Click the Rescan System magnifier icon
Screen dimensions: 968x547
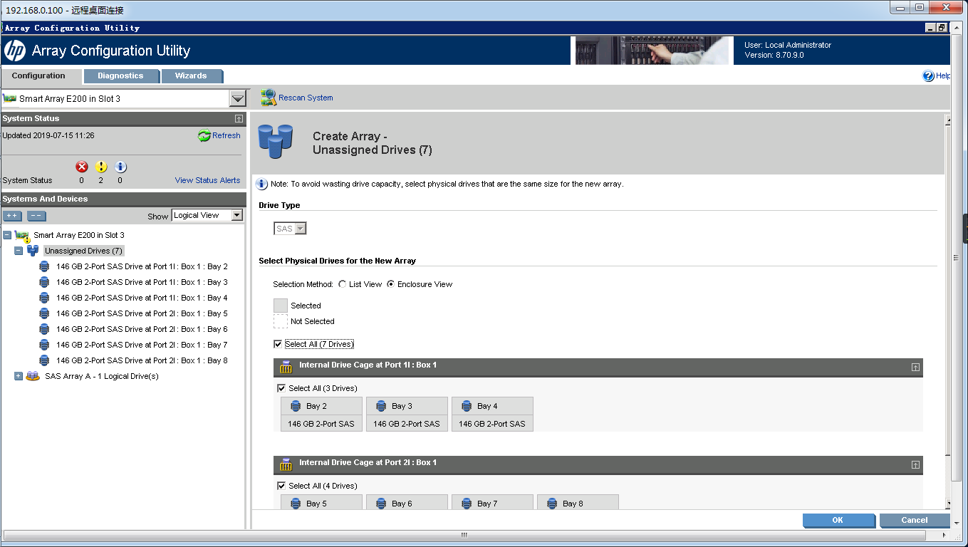[268, 98]
